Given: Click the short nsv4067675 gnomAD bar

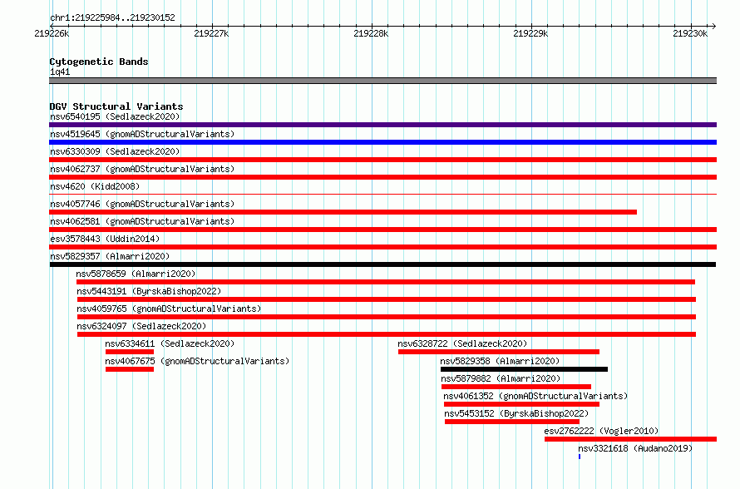Looking at the screenshot, I should click(130, 369).
